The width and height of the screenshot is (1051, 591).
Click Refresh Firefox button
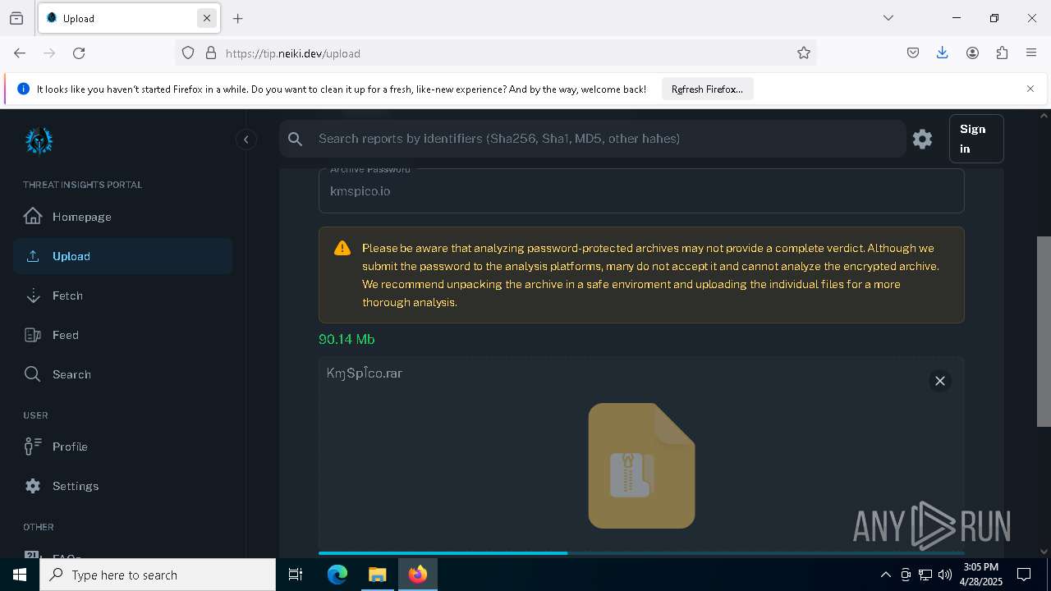[x=707, y=89]
